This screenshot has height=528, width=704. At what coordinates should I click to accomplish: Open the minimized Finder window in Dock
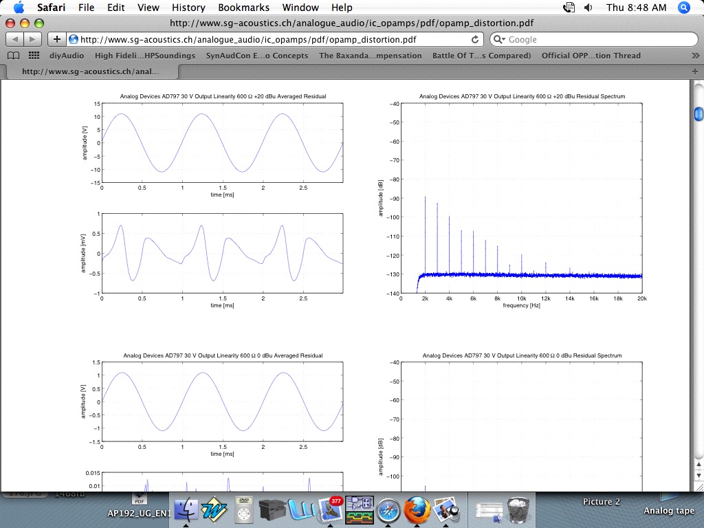[489, 513]
